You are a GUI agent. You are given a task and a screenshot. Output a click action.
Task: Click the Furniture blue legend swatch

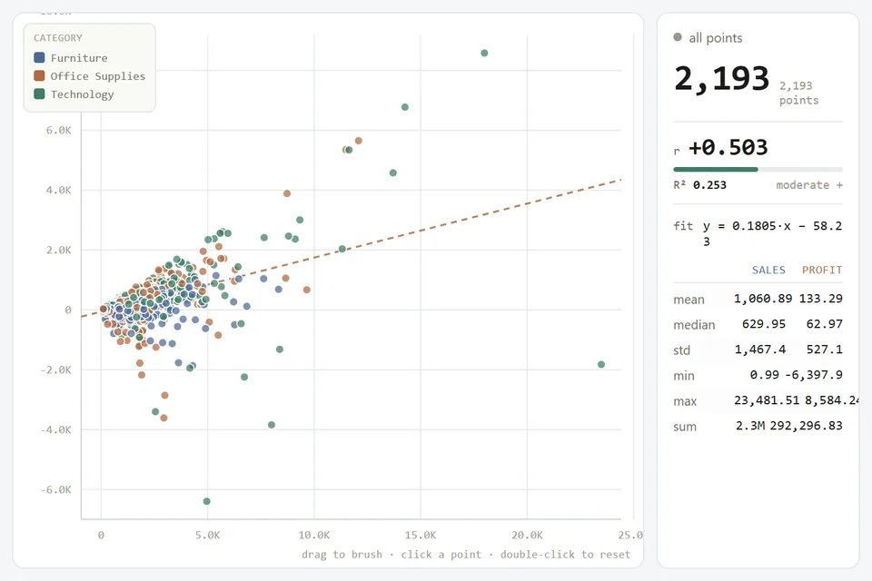click(39, 58)
